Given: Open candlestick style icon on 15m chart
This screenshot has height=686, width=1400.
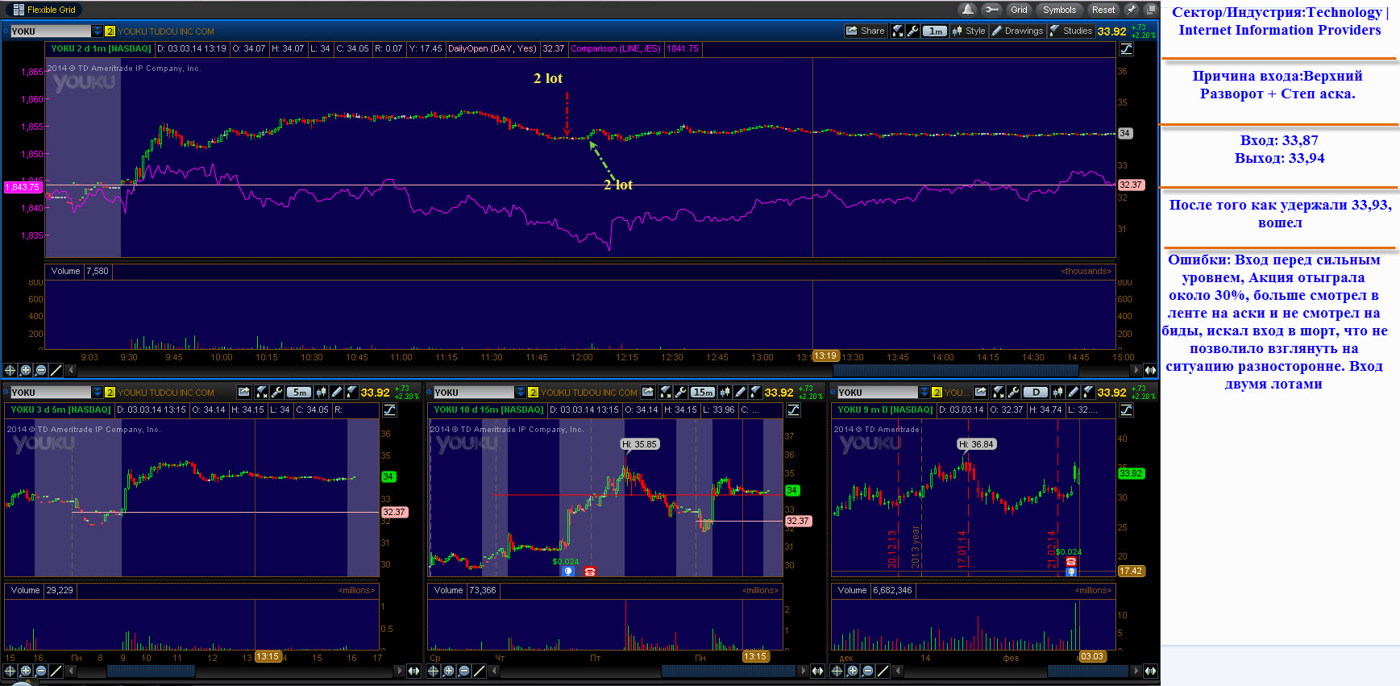Looking at the screenshot, I should tap(725, 392).
